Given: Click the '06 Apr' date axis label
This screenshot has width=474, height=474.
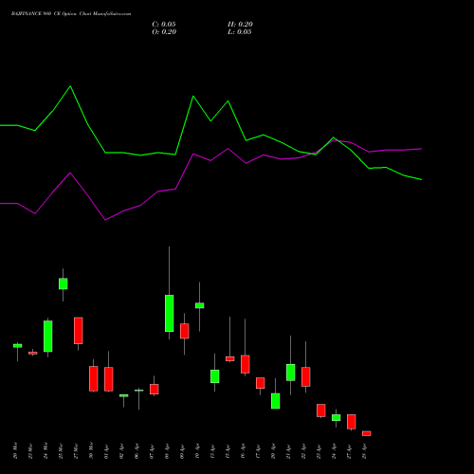Looking at the screenshot, I should [x=137, y=451].
